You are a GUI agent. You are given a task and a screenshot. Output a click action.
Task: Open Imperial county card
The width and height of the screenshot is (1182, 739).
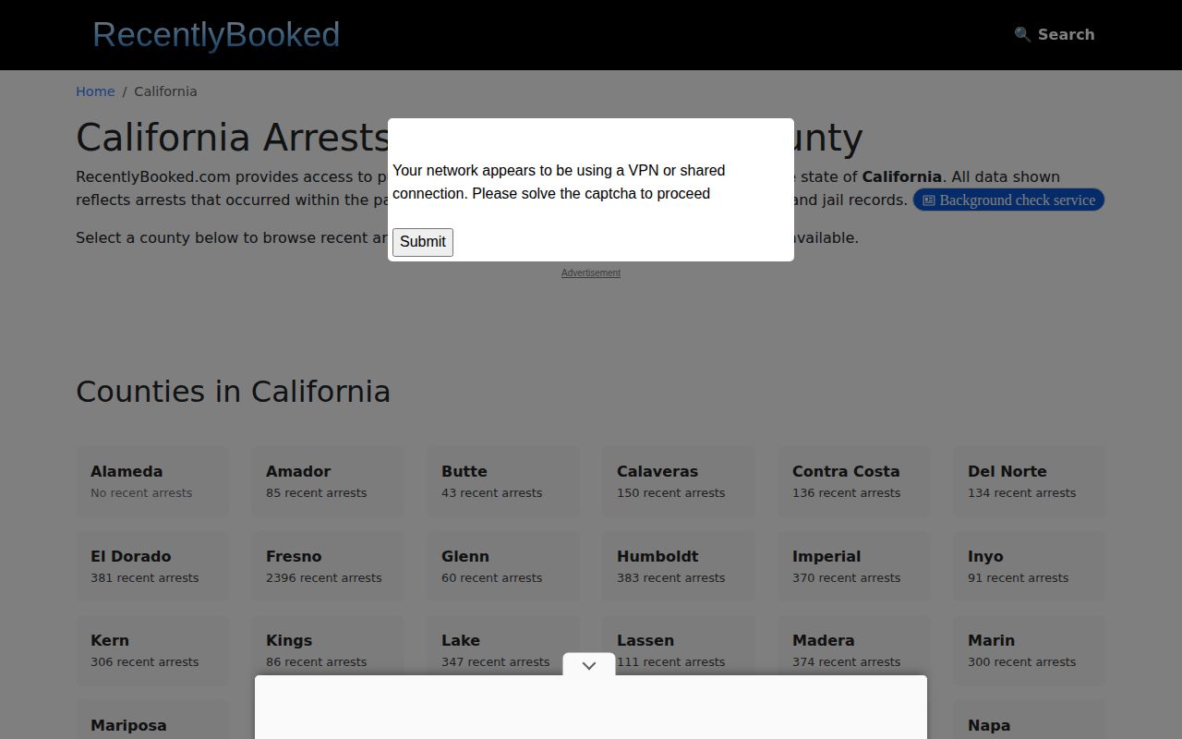pos(854,566)
